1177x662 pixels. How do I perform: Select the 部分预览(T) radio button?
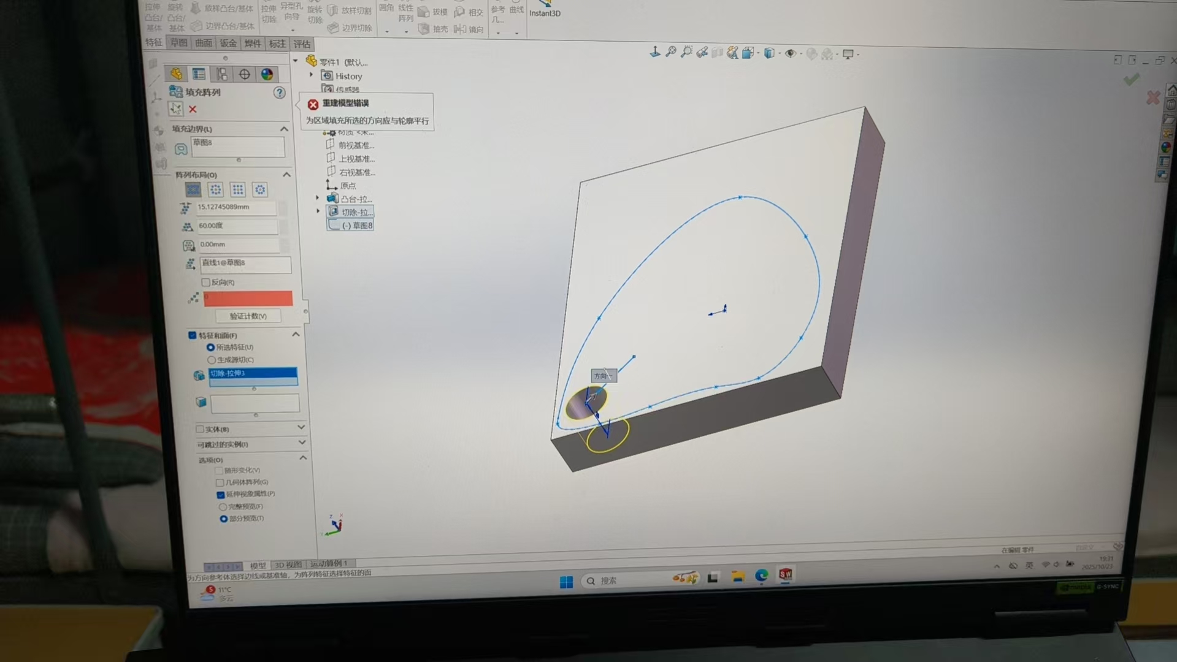coord(223,519)
